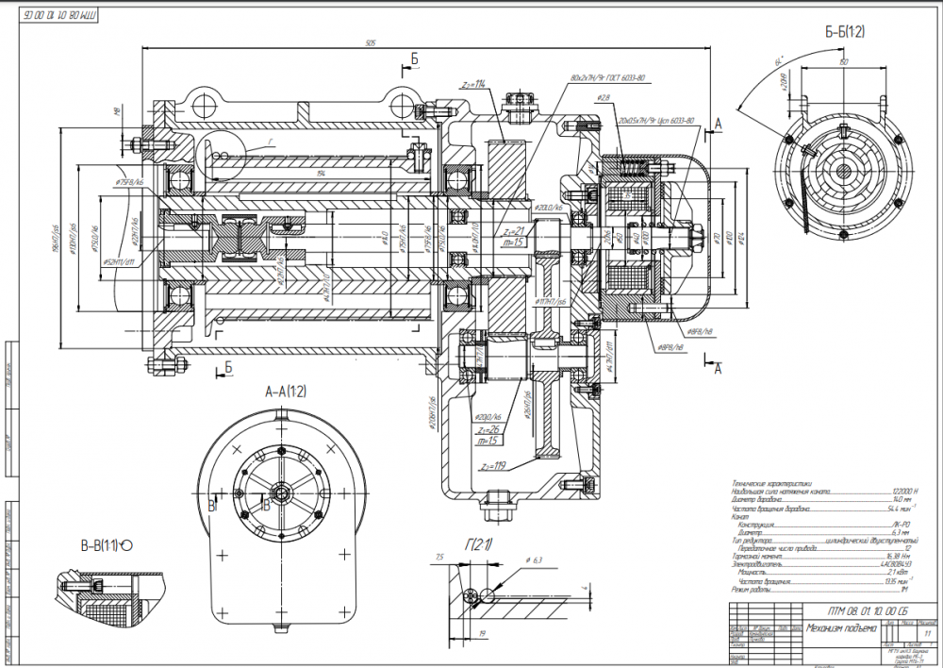This screenshot has height=668, width=943.
Task: Select spline callout '20x0.5x7H/9r ... 6033-80'
Action: [x=655, y=121]
